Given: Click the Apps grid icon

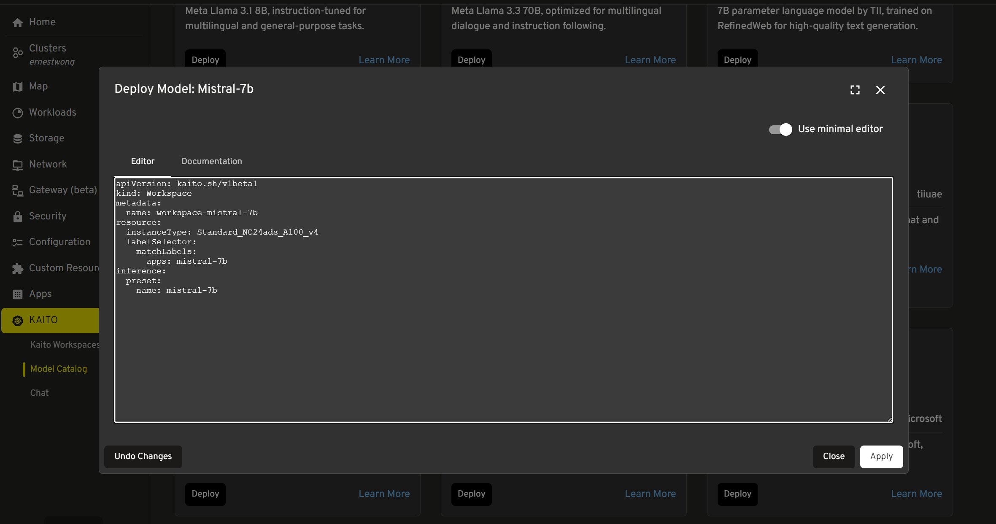Looking at the screenshot, I should click(x=18, y=294).
